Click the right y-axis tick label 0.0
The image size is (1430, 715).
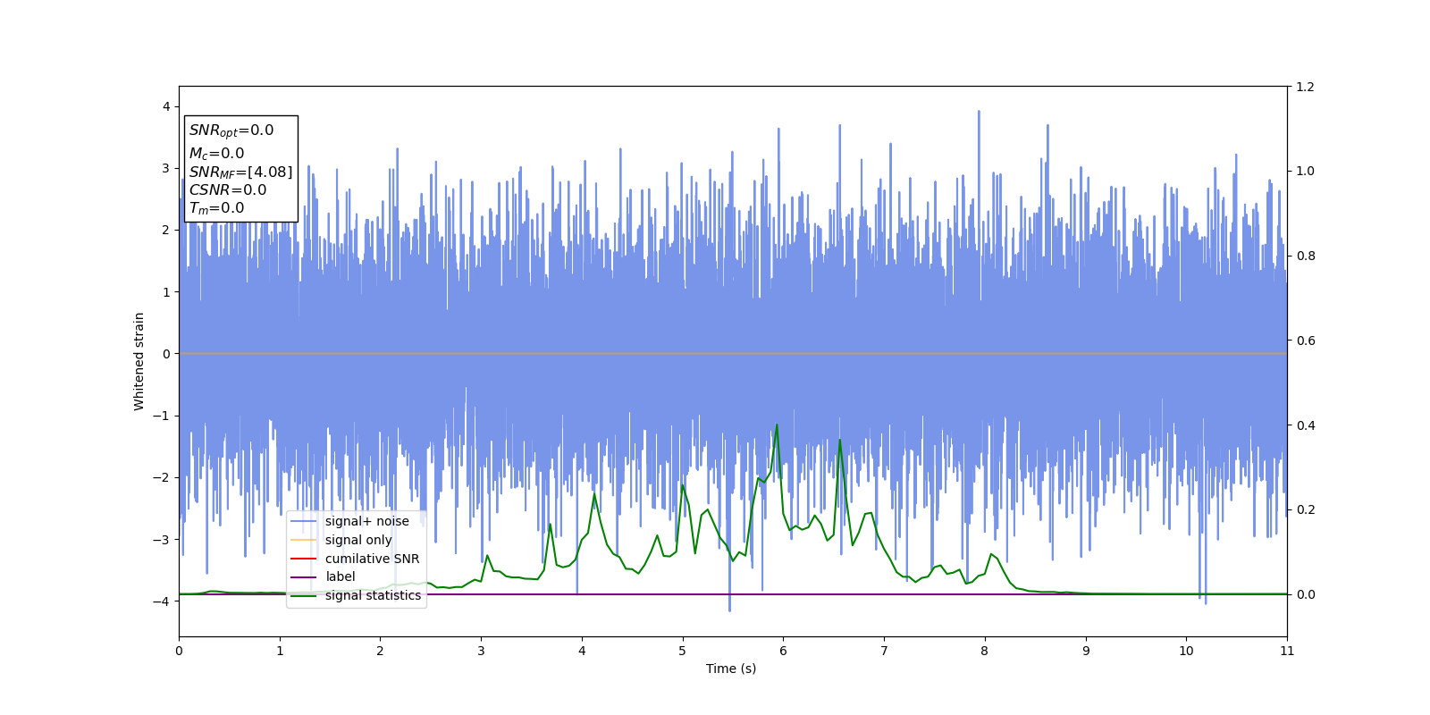click(1305, 594)
